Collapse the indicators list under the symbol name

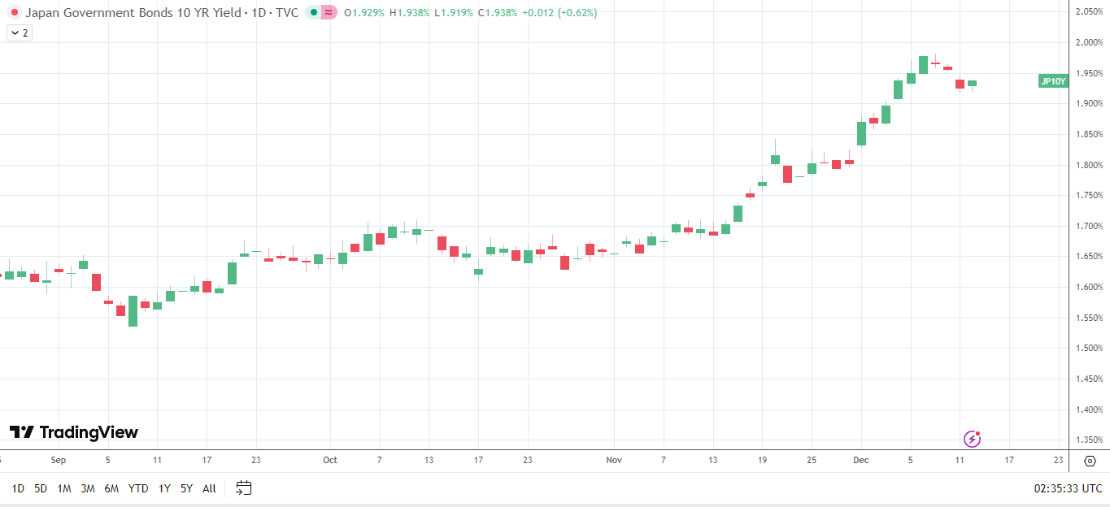18,32
